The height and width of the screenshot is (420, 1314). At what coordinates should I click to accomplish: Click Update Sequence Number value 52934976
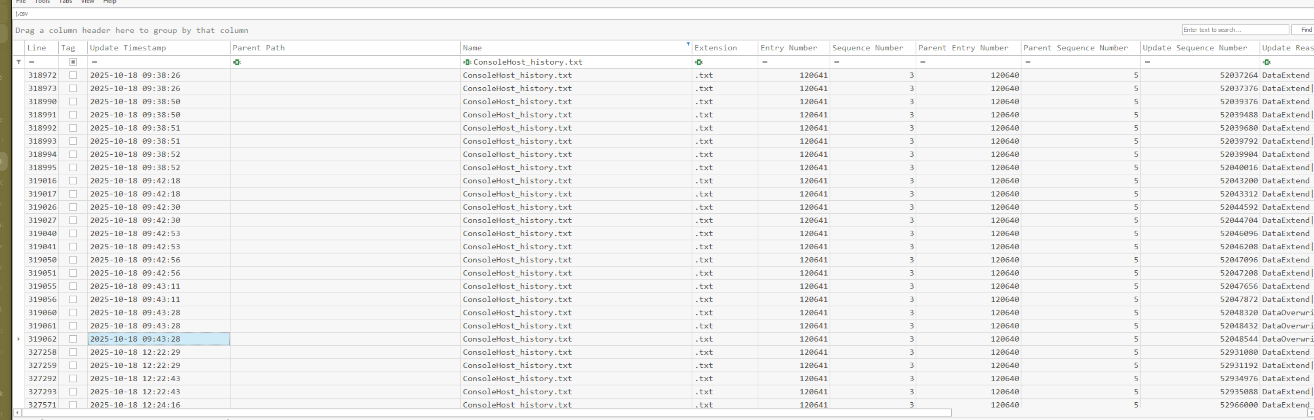(1238, 379)
